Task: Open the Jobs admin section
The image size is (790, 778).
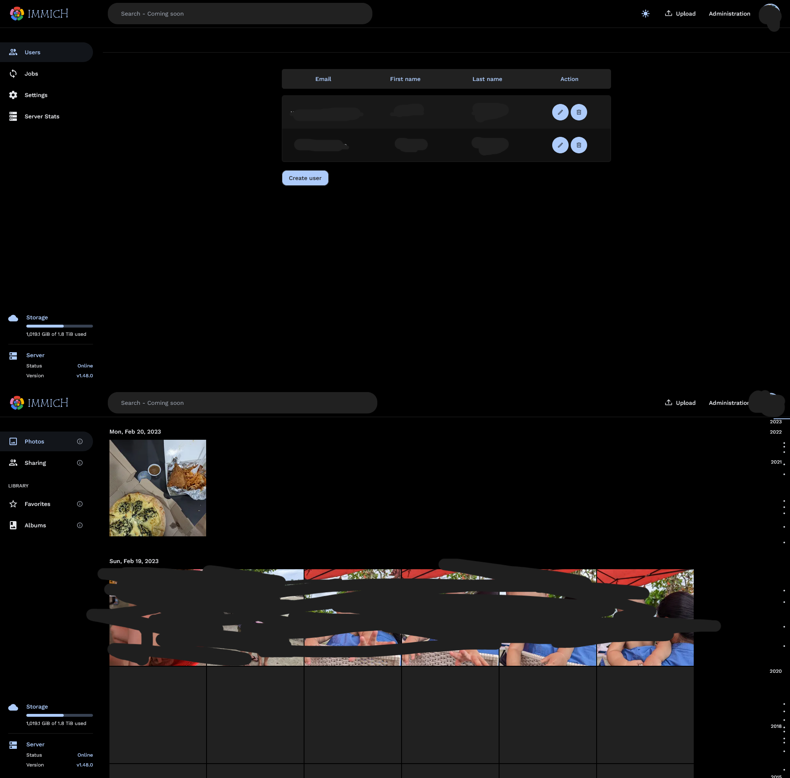Action: coord(31,74)
